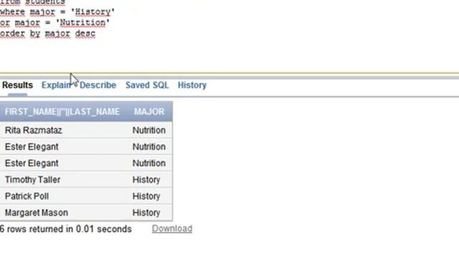The width and height of the screenshot is (459, 258).
Task: Place cursor in the 'order by major desc' line
Action: [x=48, y=34]
